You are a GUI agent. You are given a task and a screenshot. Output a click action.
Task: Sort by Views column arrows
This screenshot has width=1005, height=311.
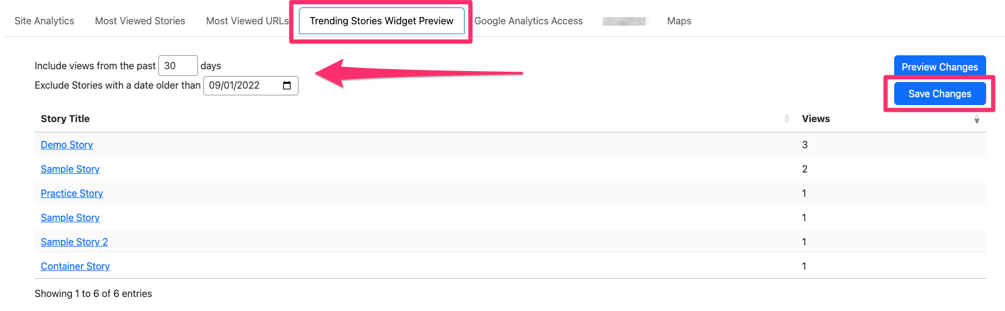pos(977,118)
